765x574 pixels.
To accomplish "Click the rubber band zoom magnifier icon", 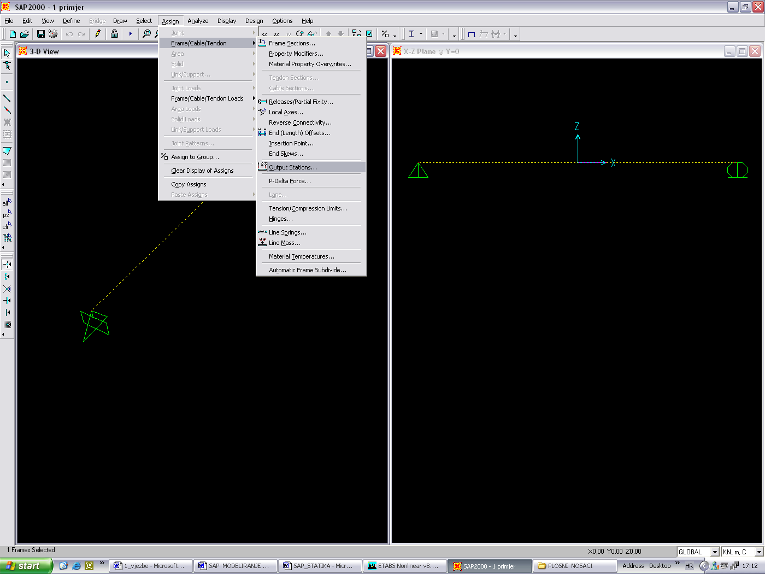I will point(146,34).
